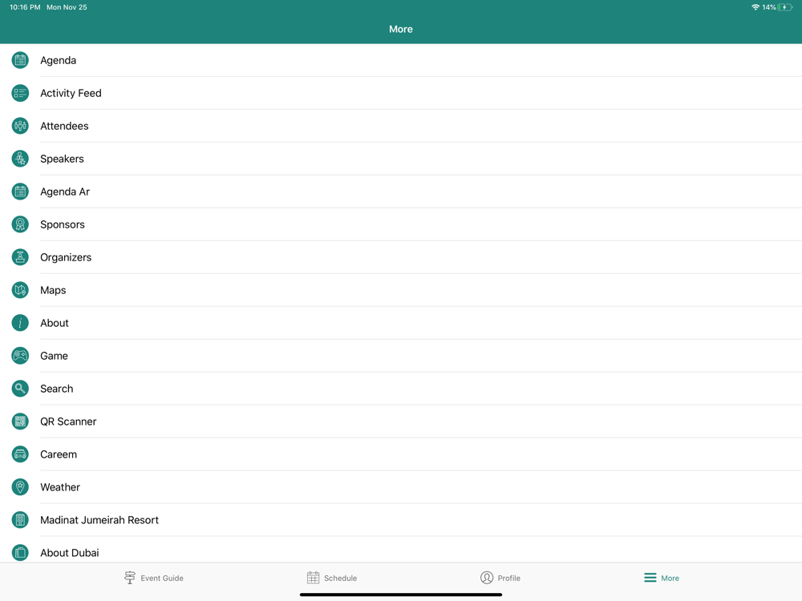Open the Organizers entry

(x=401, y=257)
